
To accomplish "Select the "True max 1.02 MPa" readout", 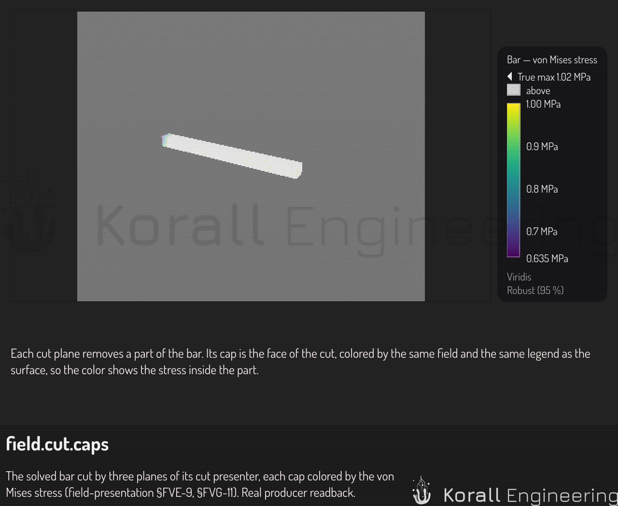I will click(554, 77).
